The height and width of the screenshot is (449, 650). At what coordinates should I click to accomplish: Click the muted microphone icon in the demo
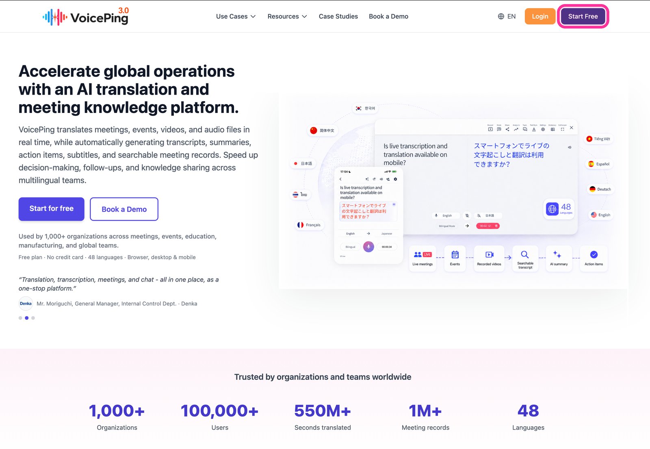pyautogui.click(x=467, y=215)
